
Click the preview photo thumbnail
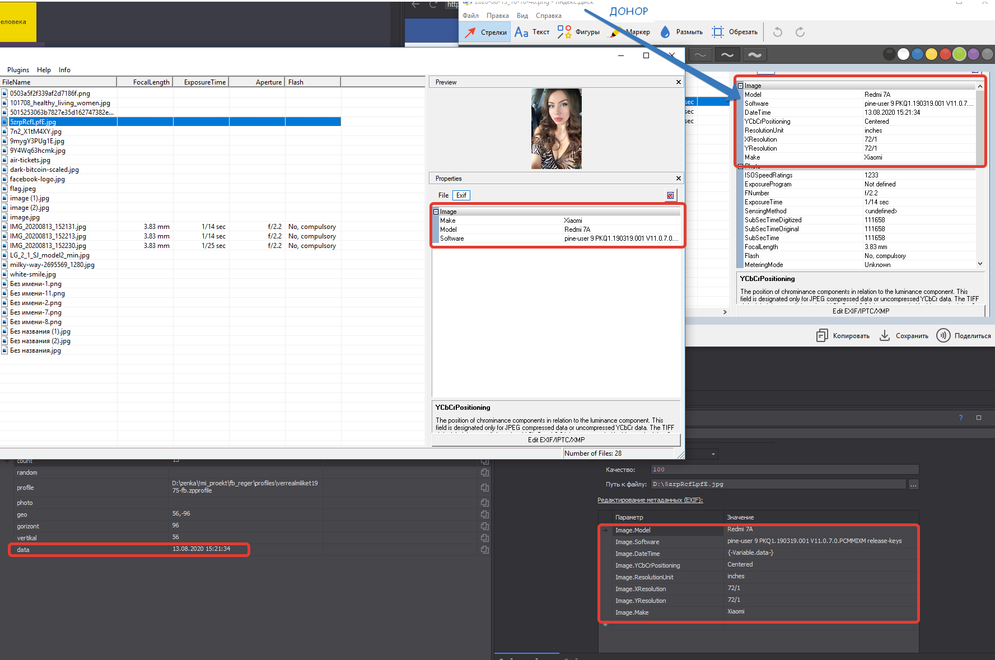point(556,129)
